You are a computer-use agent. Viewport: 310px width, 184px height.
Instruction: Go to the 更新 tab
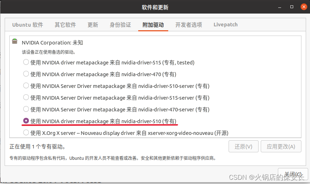click(93, 25)
